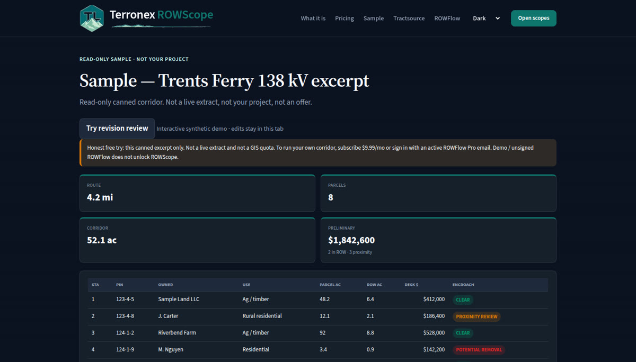
Task: Click the Route 4.2 mi card
Action: click(197, 193)
